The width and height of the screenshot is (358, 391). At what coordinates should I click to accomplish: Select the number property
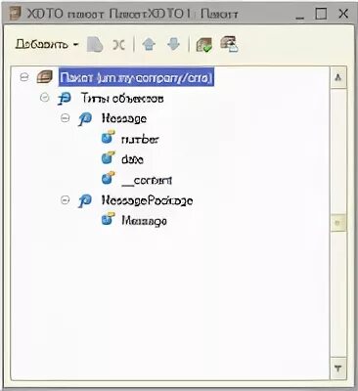pos(140,140)
